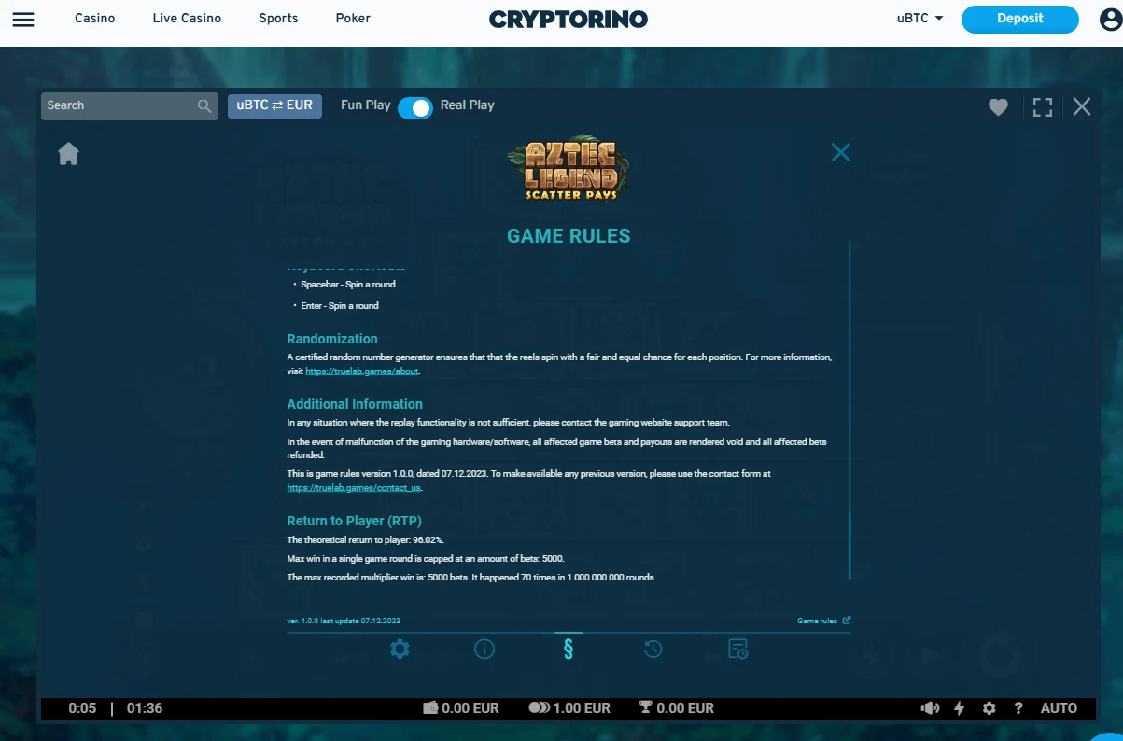Screen dimensions: 1123x741
Task: Open the truelab.games/contact_us link
Action: (354, 488)
